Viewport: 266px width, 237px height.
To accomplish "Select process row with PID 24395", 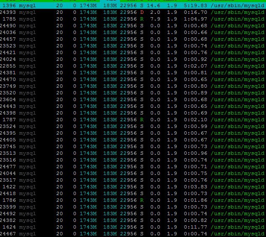I will [x=133, y=133].
